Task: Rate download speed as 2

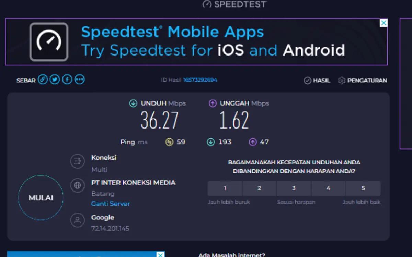Action: pos(259,188)
